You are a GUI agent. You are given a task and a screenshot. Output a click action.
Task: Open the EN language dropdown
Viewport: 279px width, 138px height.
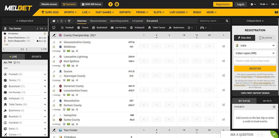[x=274, y=4]
